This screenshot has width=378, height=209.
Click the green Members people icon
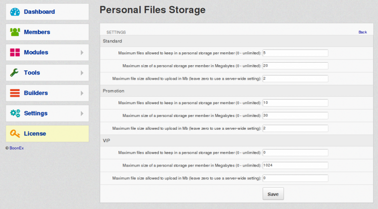pyautogui.click(x=15, y=32)
